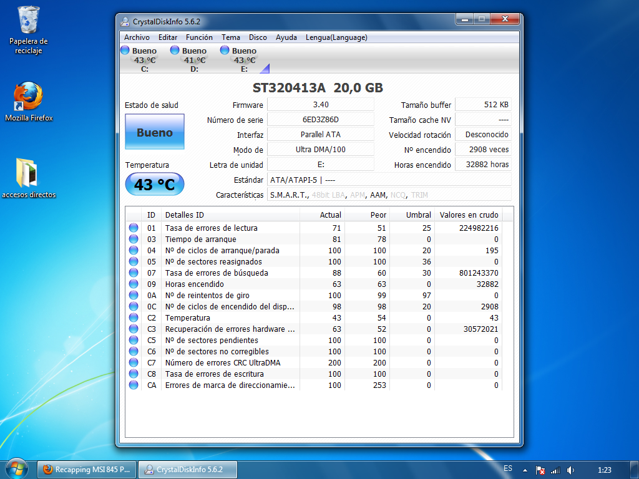
Task: Click the 43 °C temperature button
Action: point(155,185)
